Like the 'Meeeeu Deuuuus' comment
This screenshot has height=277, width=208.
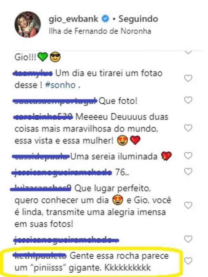(188, 128)
